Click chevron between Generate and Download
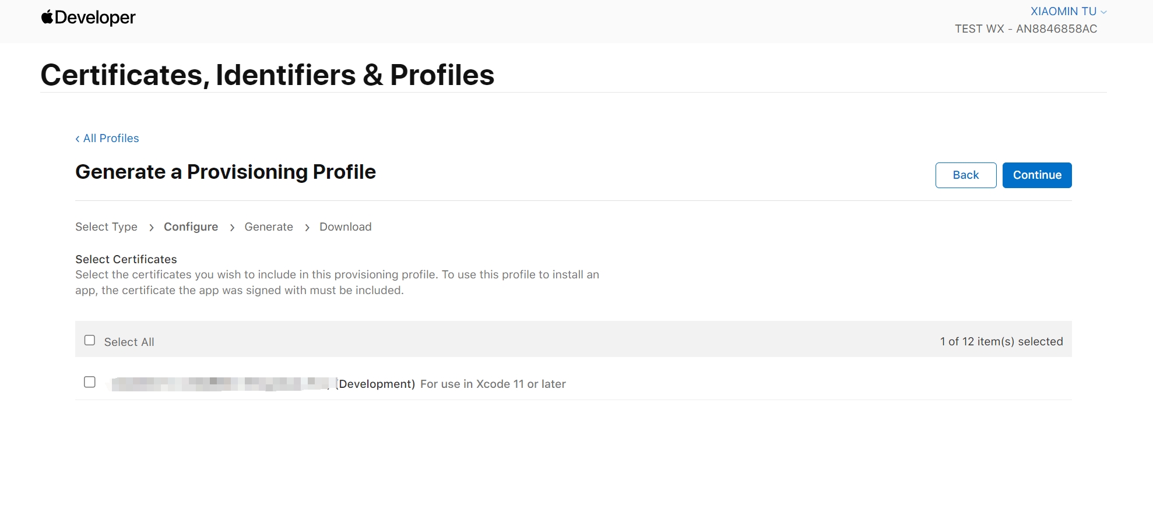This screenshot has height=509, width=1153. [307, 228]
